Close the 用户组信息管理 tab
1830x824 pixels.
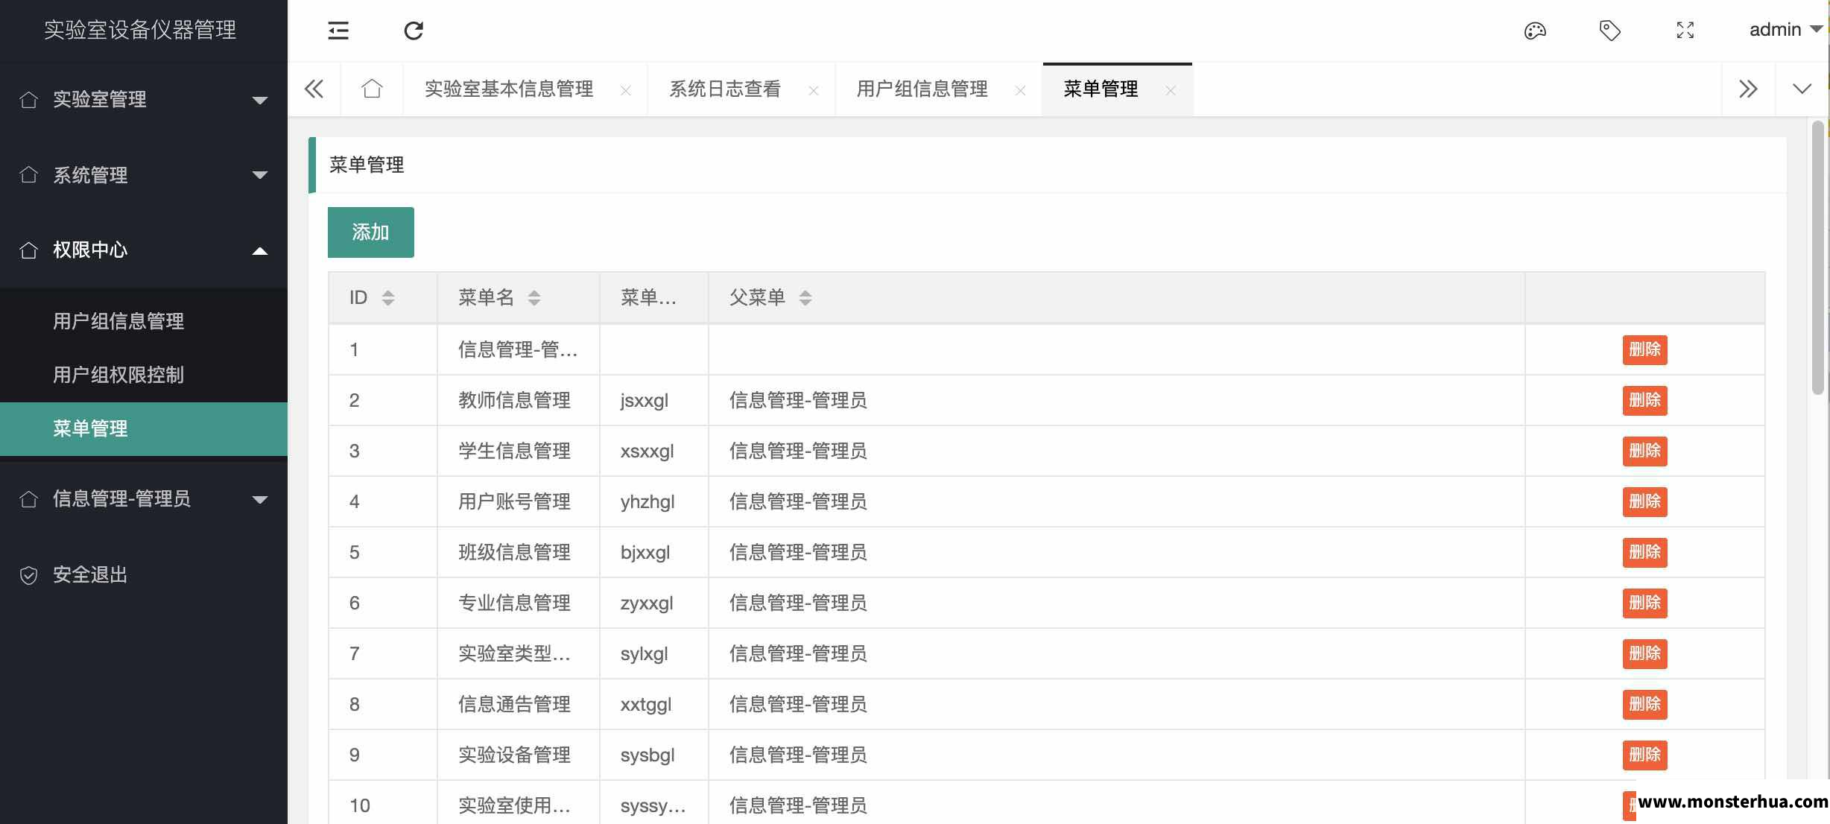(1021, 91)
